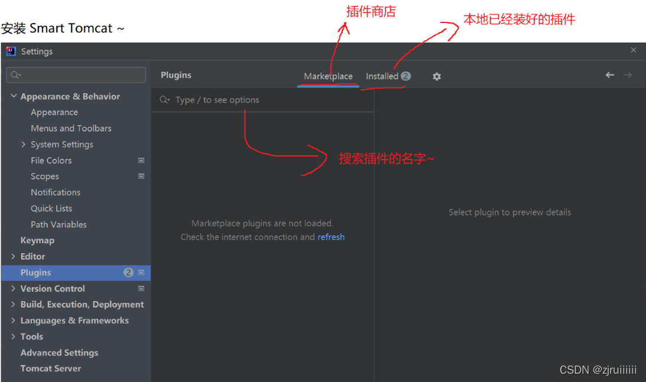646x382 pixels.
Task: Open Notifications settings
Action: 56,192
